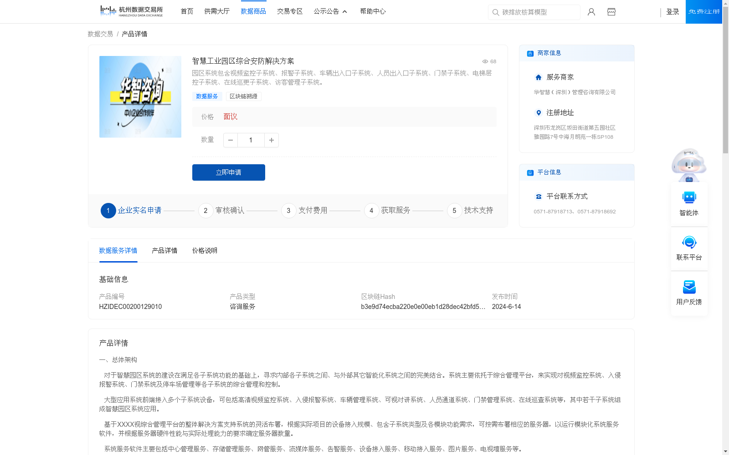
Task: Click the blockchain hash b3e9d74ecba220e0e00e…
Action: [x=423, y=307]
